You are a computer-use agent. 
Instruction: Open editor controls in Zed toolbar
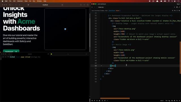point(179,11)
